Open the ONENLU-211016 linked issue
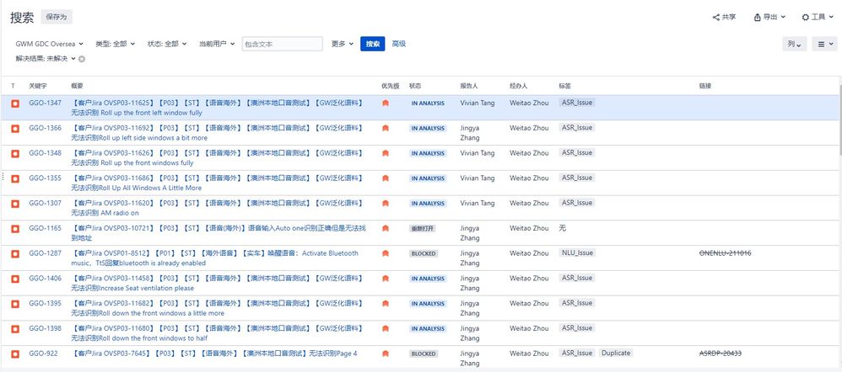The image size is (842, 372). pos(725,253)
